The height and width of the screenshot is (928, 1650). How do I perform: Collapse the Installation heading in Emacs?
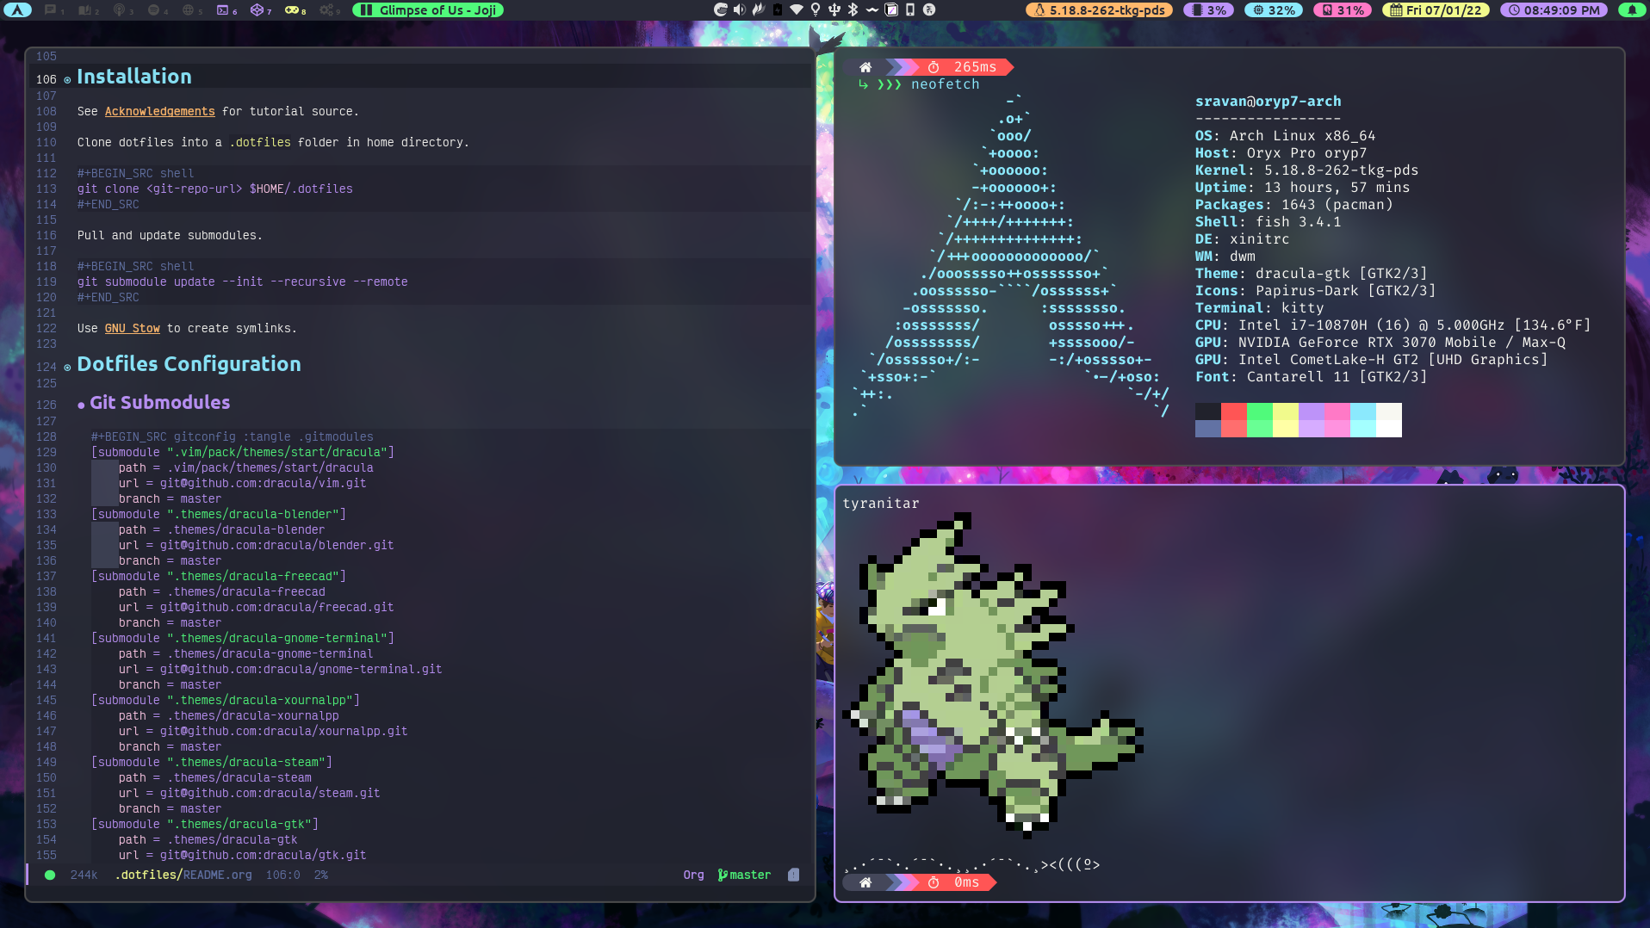coord(134,77)
